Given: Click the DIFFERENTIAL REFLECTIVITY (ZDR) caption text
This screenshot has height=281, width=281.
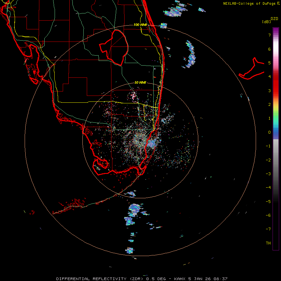Looking at the screenshot, I should (x=100, y=279).
